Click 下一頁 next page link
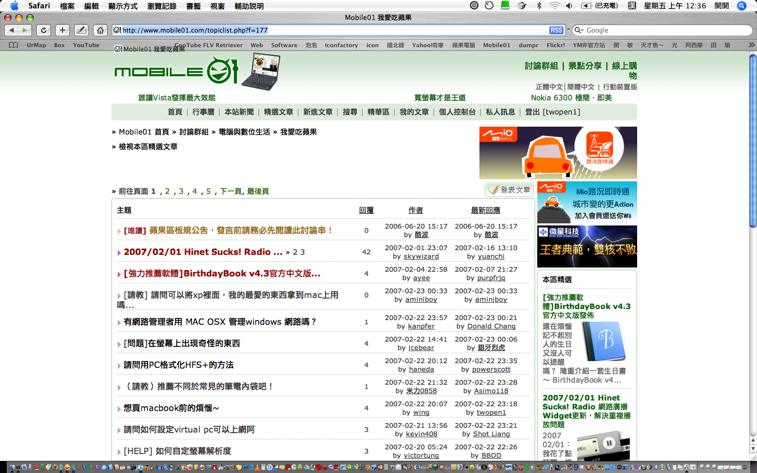Viewport: 757px width, 473px height. click(231, 191)
